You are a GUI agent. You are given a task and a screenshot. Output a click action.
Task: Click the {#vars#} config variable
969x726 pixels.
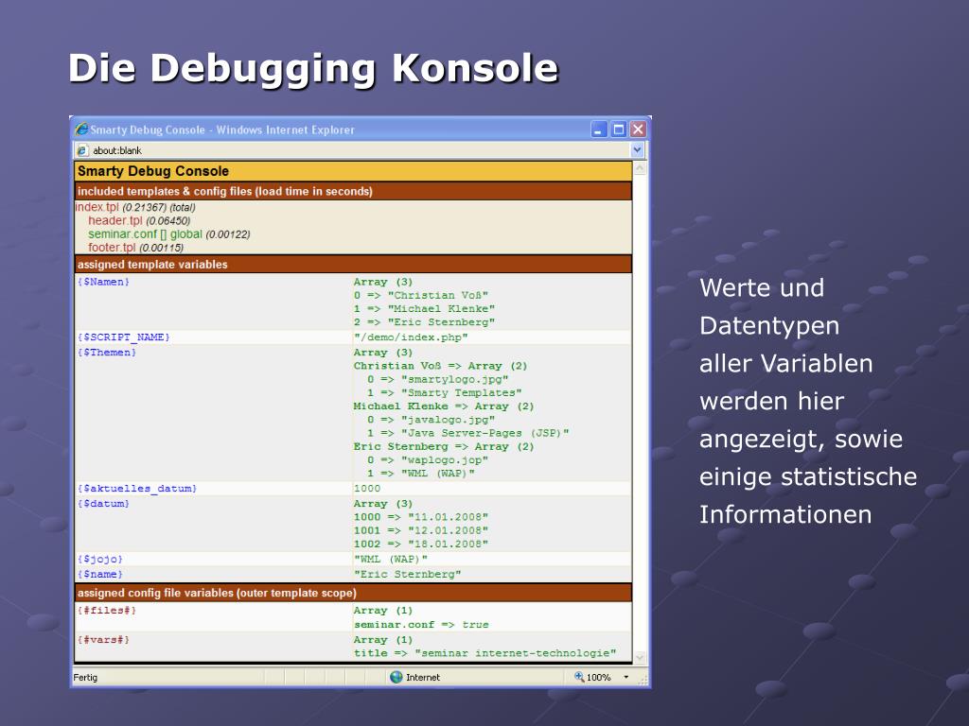tap(103, 640)
